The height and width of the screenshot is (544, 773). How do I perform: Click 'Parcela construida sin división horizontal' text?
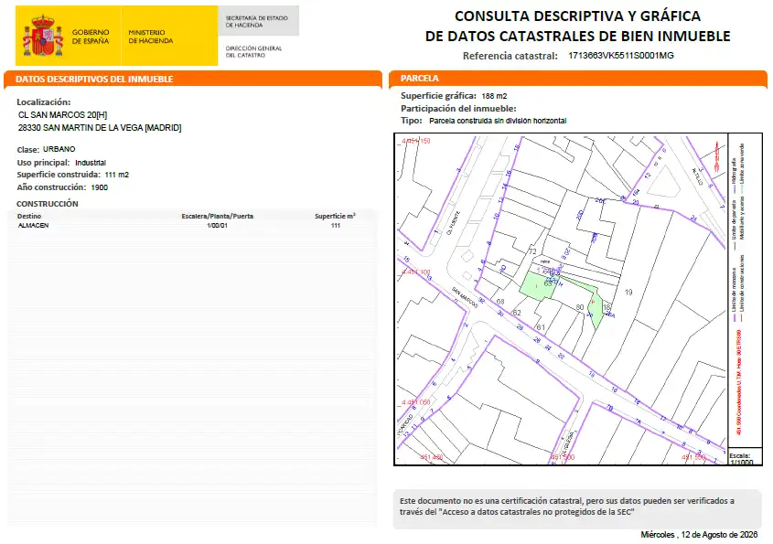[x=498, y=121]
